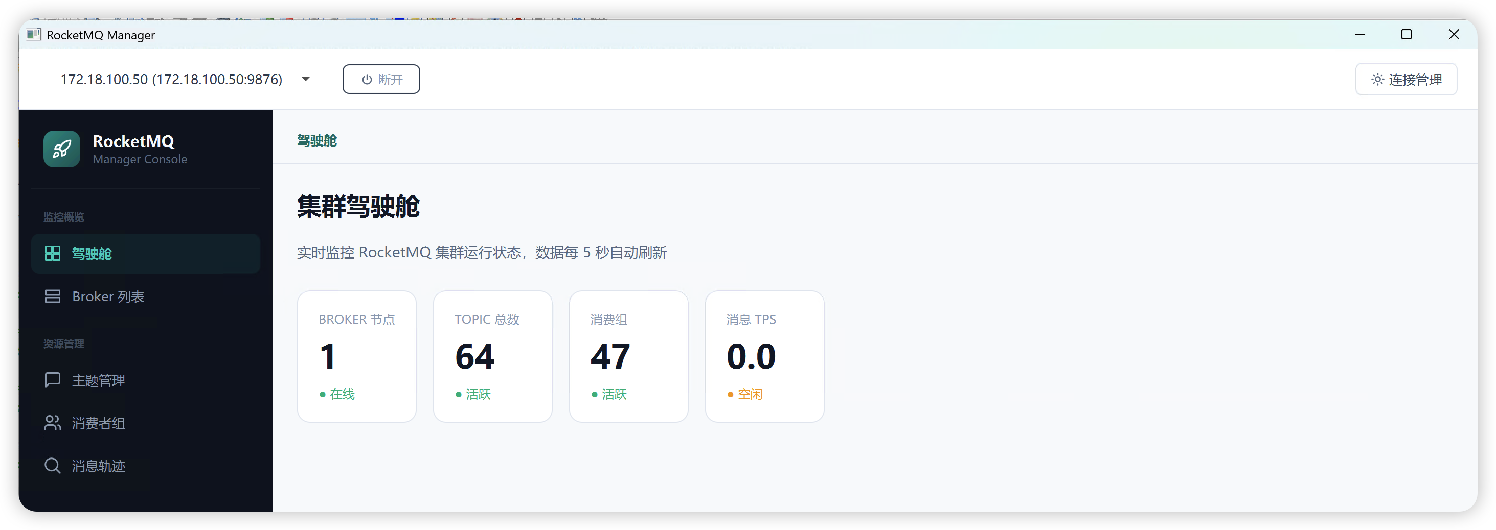Click the power icon in 断开 button
This screenshot has width=1496, height=530.
tap(367, 80)
